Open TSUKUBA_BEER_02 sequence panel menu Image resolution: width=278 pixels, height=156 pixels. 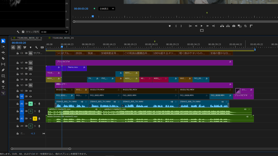pos(41,38)
